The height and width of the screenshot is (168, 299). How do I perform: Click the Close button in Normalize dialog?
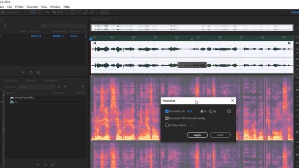(x=220, y=135)
